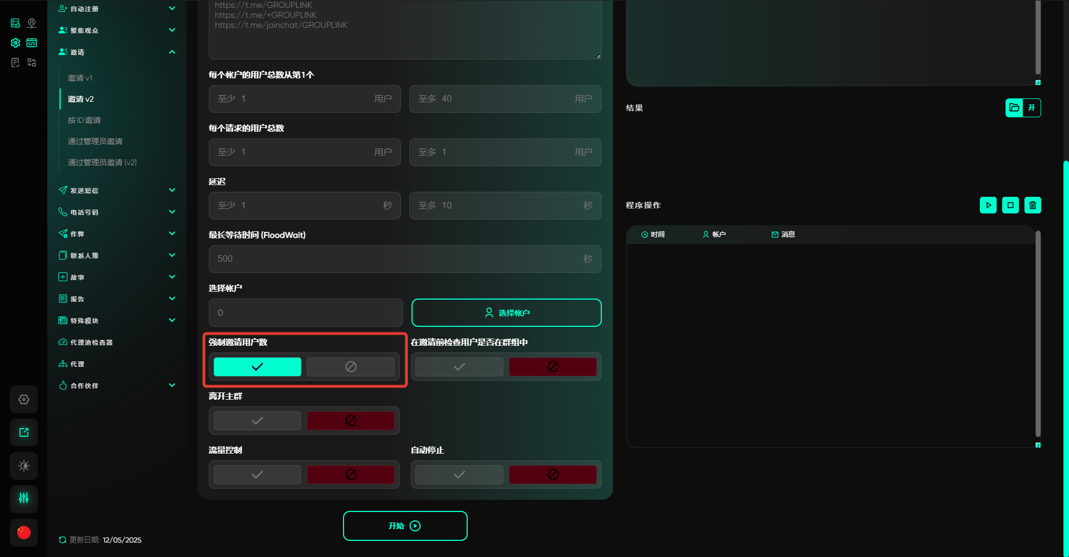Click the equalizer sliders icon in left bar
1069x557 pixels.
(x=24, y=498)
